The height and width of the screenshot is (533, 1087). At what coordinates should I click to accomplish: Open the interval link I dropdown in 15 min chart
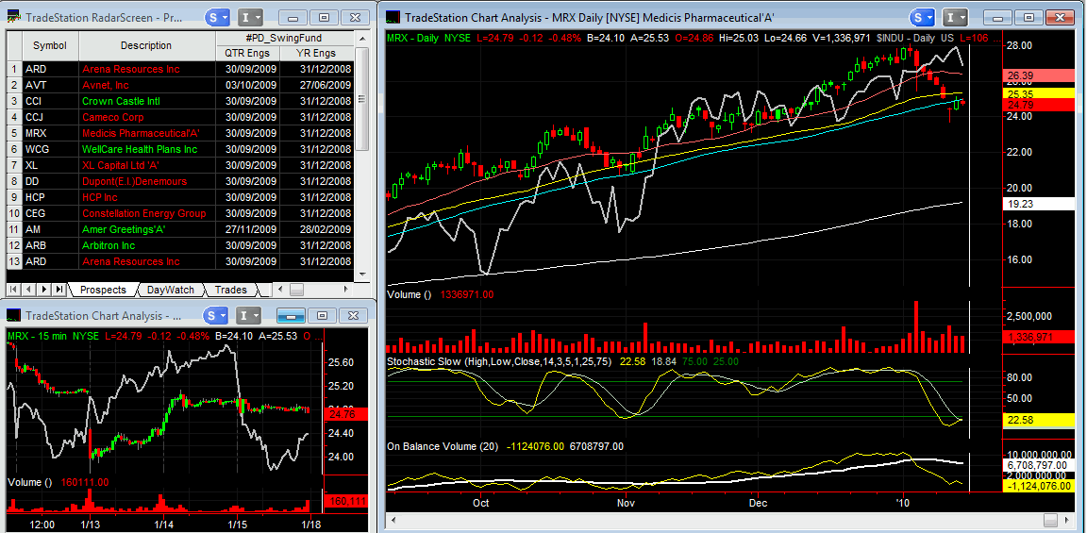click(x=249, y=316)
